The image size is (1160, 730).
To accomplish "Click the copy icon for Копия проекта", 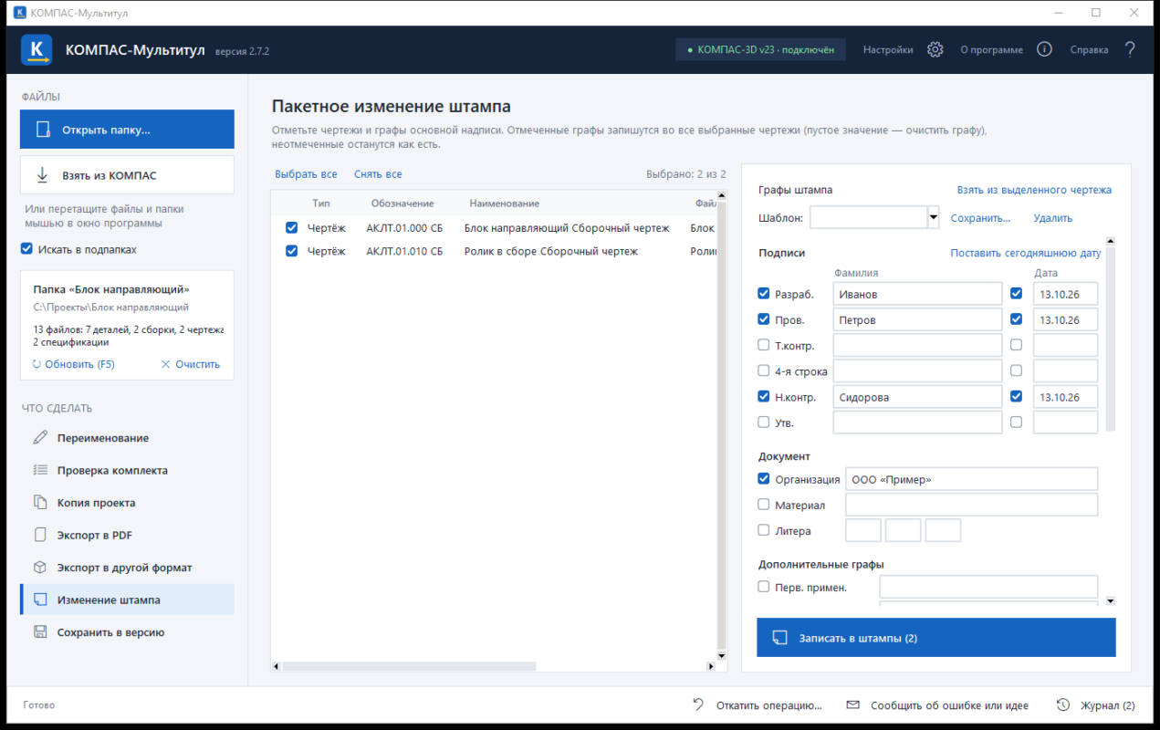I will click(40, 503).
